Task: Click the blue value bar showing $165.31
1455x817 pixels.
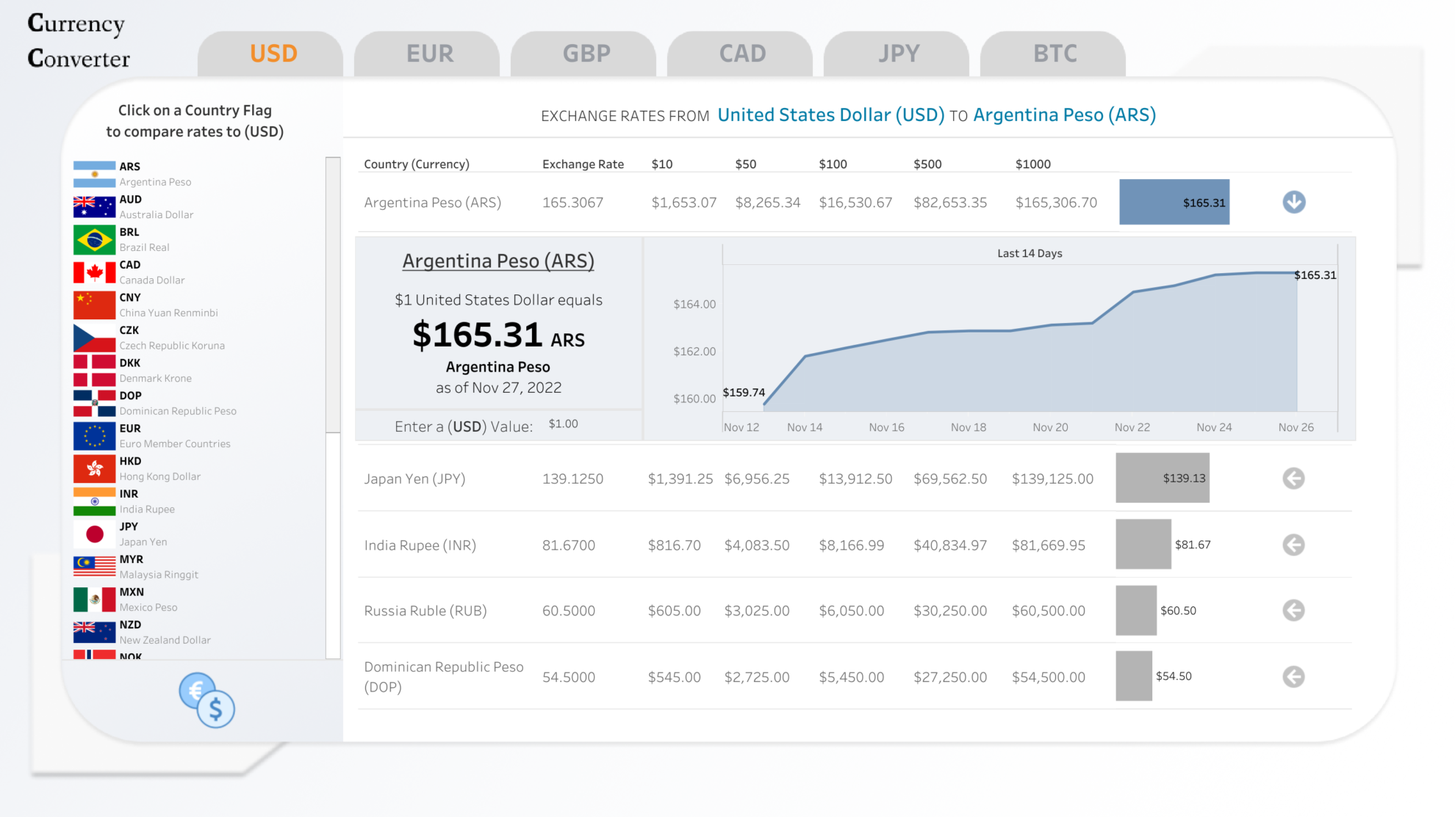Action: 1174,203
